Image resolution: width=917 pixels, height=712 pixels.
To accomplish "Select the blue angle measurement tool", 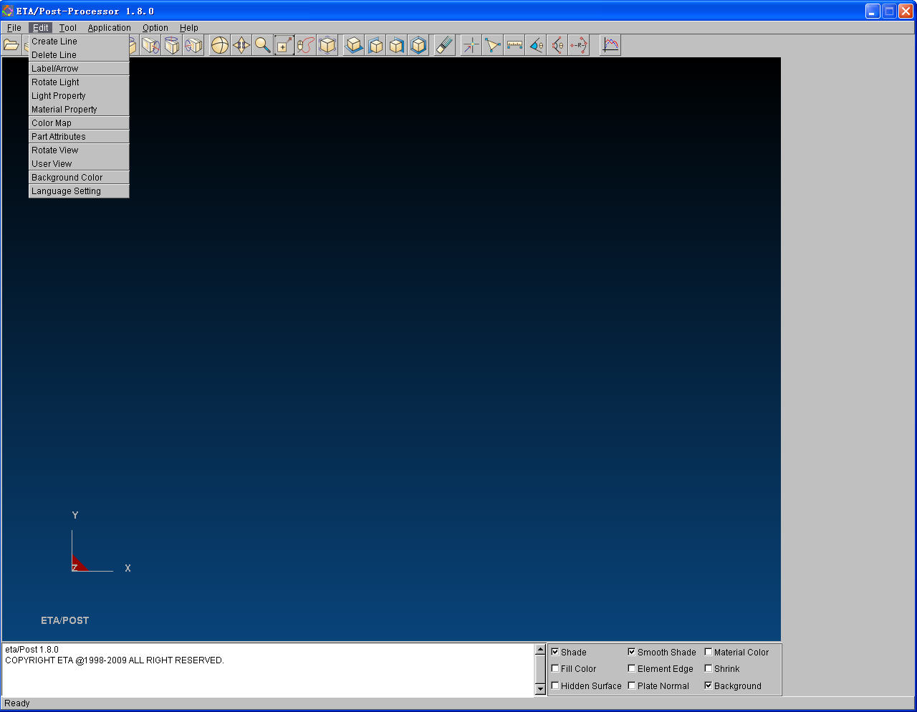I will (536, 45).
